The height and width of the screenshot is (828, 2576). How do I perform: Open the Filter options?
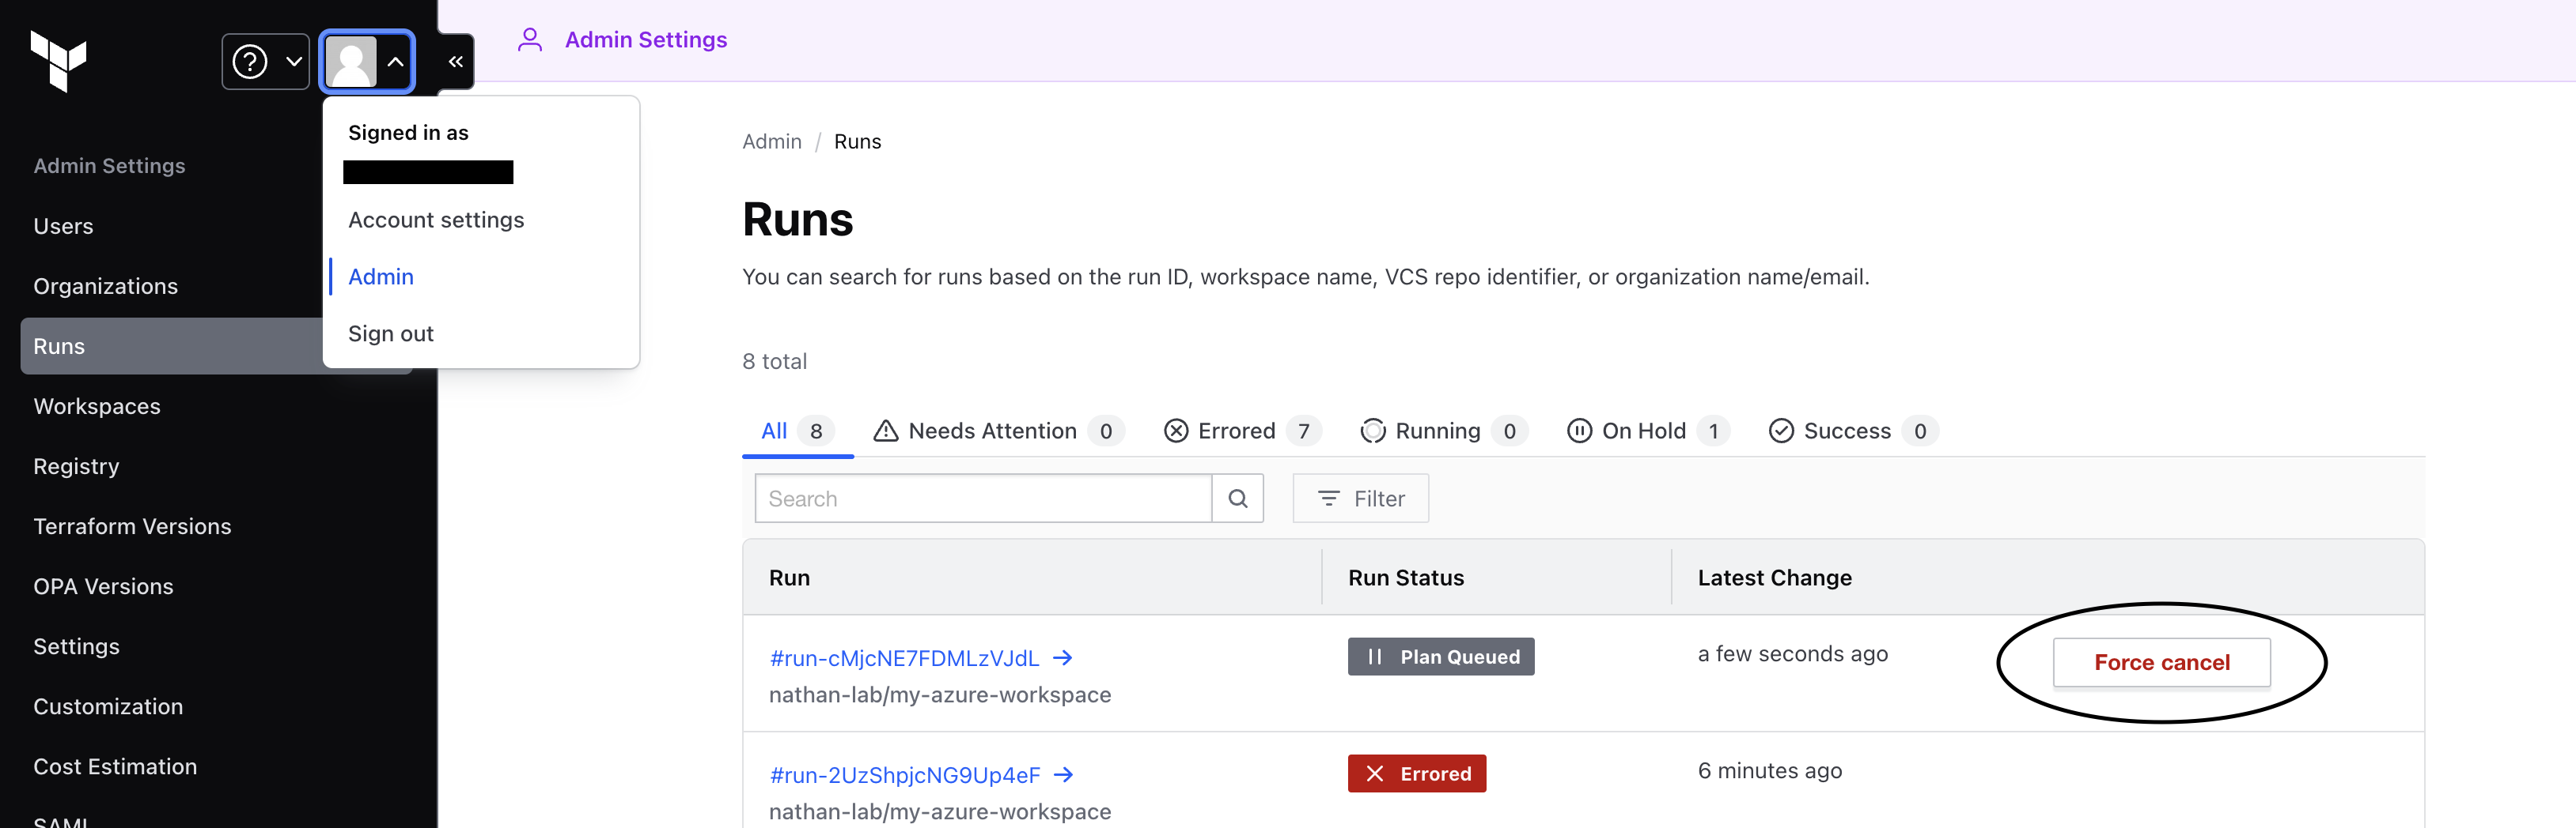pyautogui.click(x=1360, y=499)
